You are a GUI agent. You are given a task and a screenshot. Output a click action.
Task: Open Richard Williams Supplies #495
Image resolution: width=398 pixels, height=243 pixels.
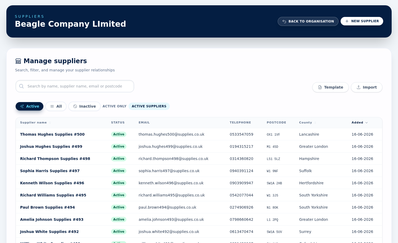[53, 195]
